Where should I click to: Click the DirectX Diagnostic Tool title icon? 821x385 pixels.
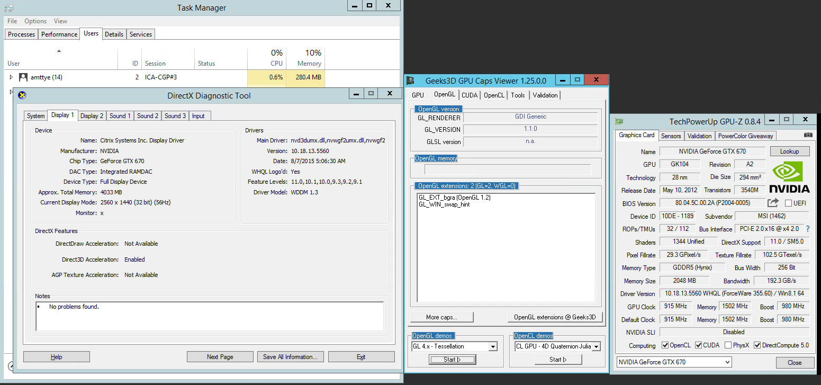click(x=22, y=95)
